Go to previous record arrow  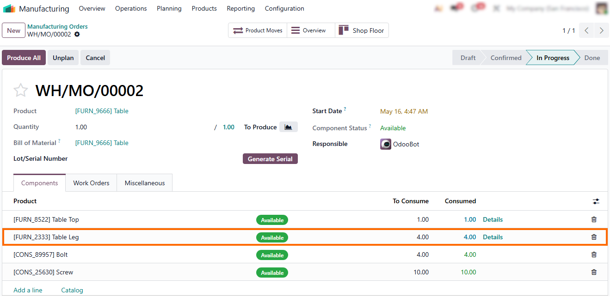point(586,30)
